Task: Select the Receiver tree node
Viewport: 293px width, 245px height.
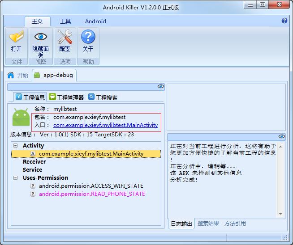Action: click(34, 162)
